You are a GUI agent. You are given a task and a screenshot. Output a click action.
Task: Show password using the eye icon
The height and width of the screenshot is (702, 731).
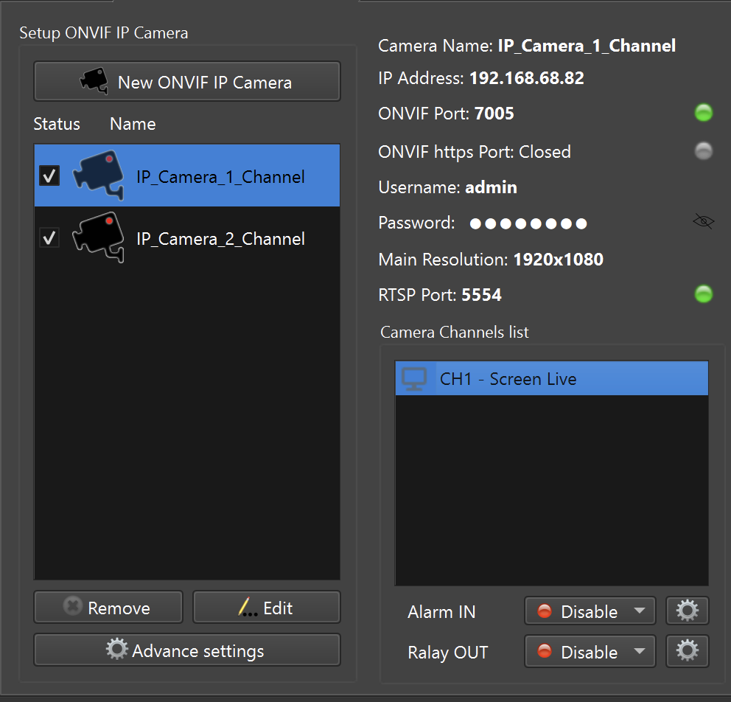(704, 222)
